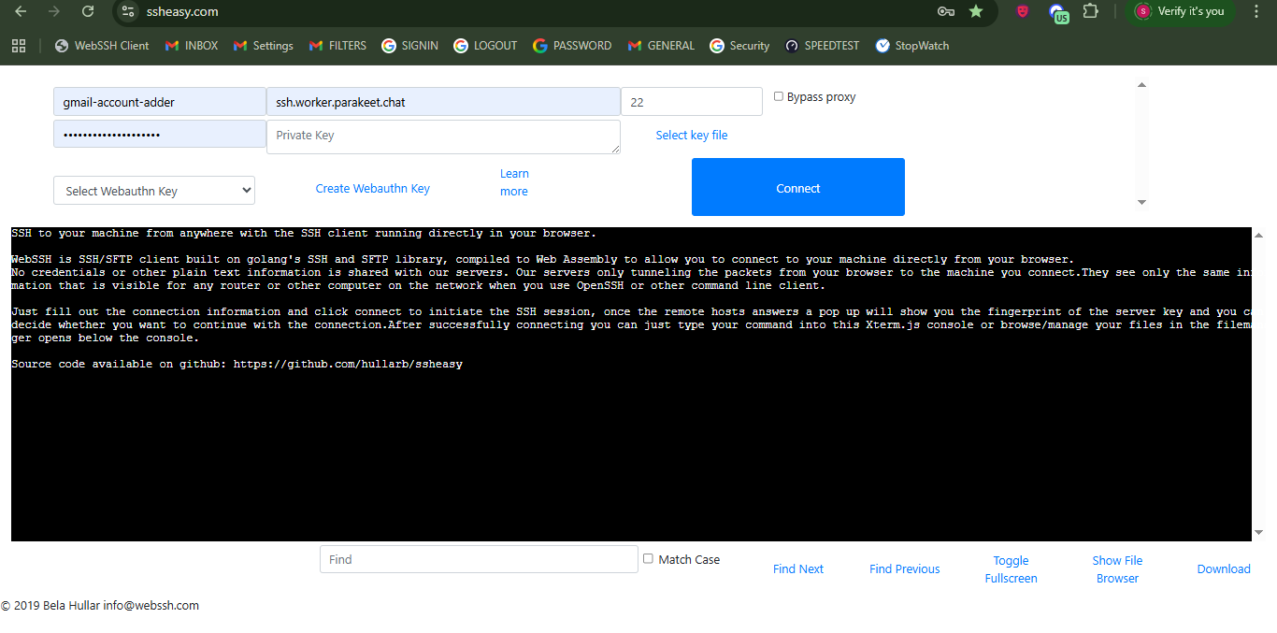Open the Extensions puzzle icon
The height and width of the screenshot is (633, 1277).
(x=1090, y=11)
